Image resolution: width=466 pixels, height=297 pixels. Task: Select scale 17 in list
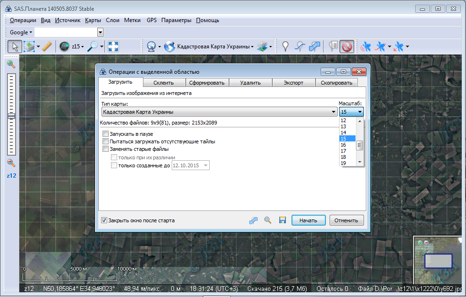click(x=347, y=151)
